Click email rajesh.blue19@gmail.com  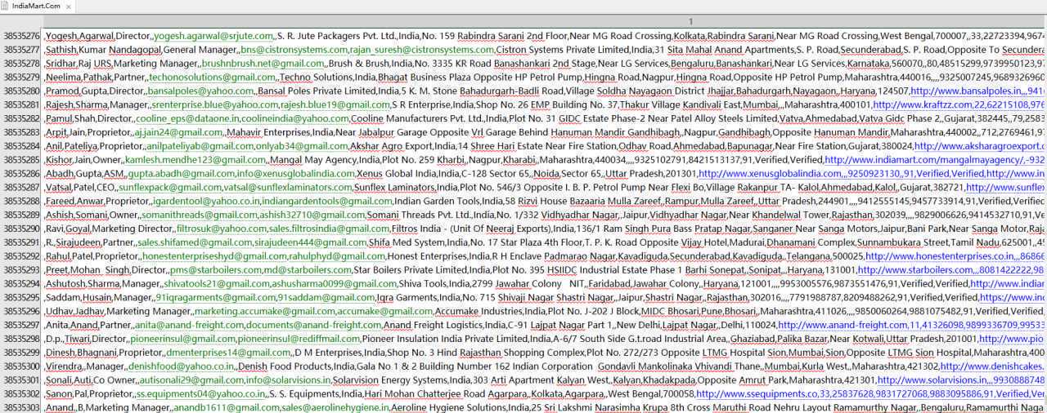tap(335, 104)
